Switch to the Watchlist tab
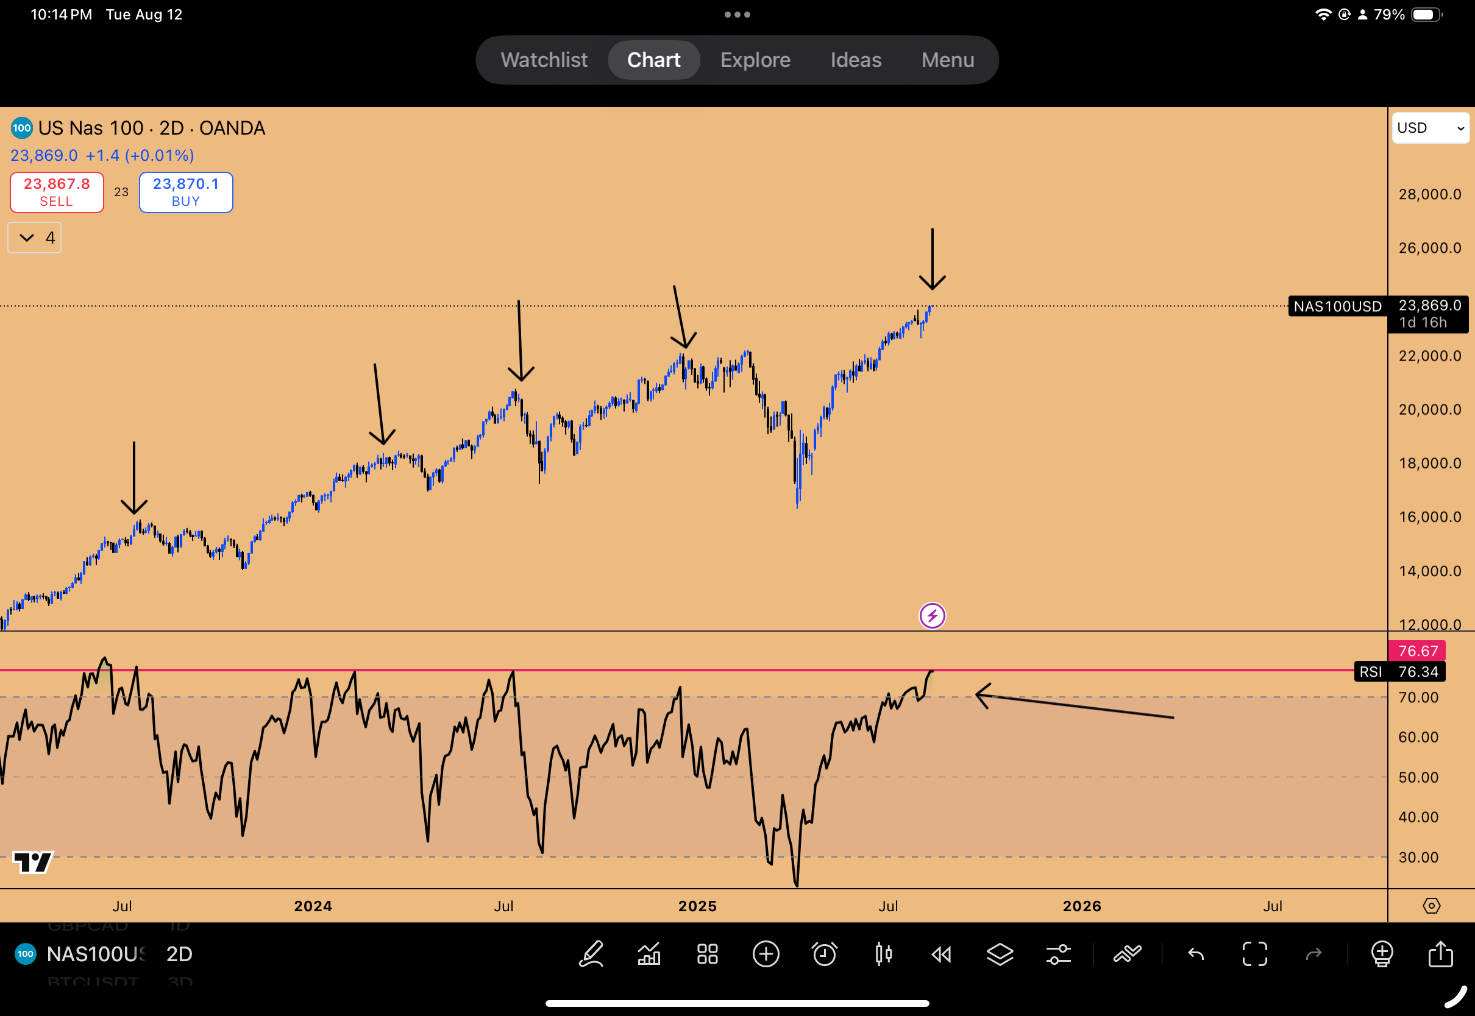This screenshot has width=1475, height=1016. coord(544,60)
